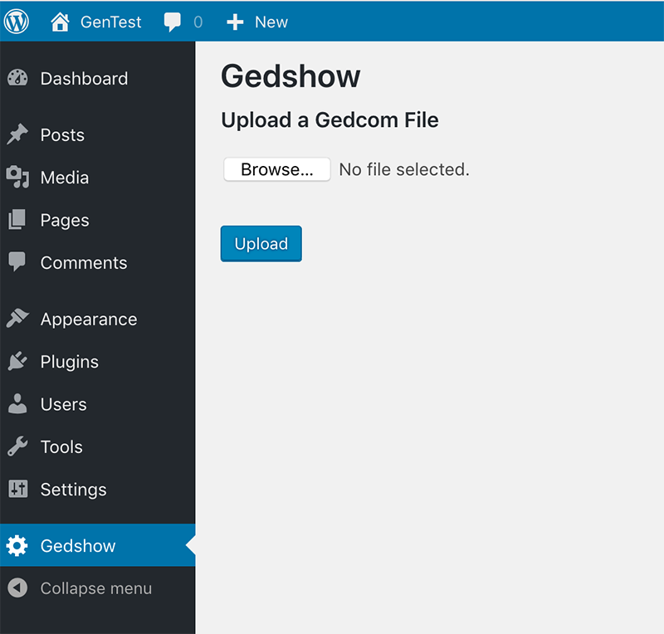The height and width of the screenshot is (634, 664).
Task: Click the Tools wrench icon
Action: pos(17,446)
